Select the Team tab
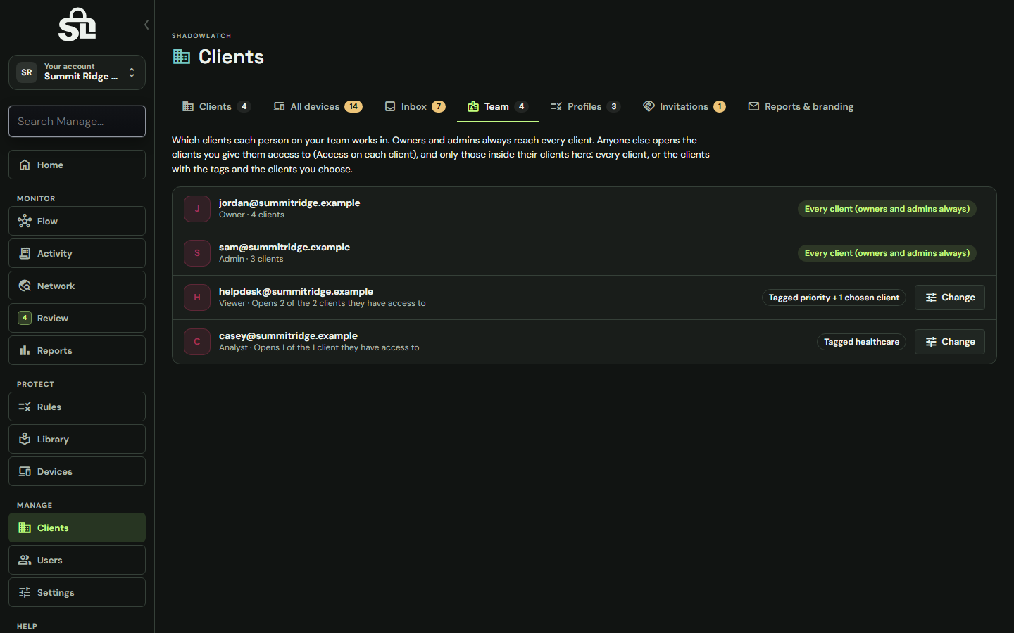This screenshot has height=633, width=1014. (497, 106)
